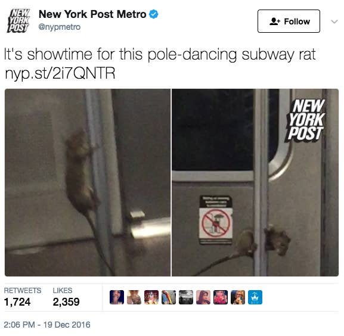Click the sixth liker avatar
The width and height of the screenshot is (344, 336).
coord(203,297)
